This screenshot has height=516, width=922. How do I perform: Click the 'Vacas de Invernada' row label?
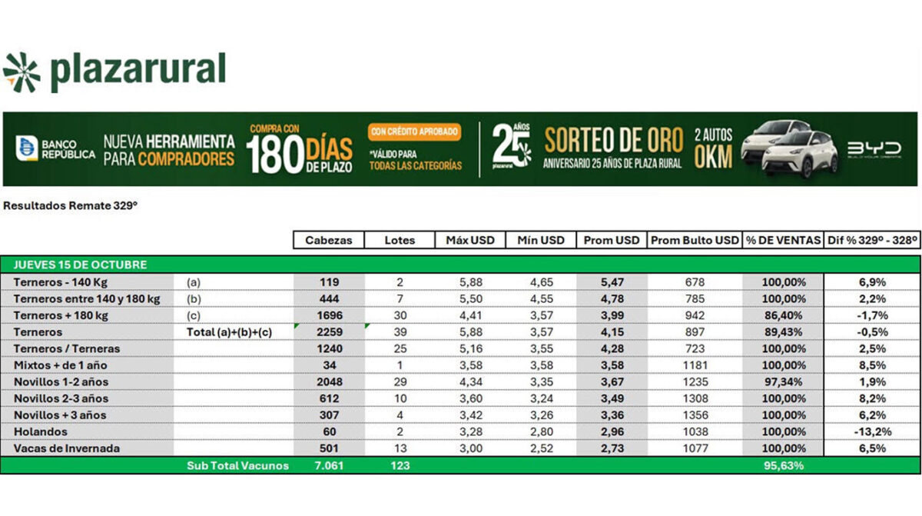click(x=66, y=448)
